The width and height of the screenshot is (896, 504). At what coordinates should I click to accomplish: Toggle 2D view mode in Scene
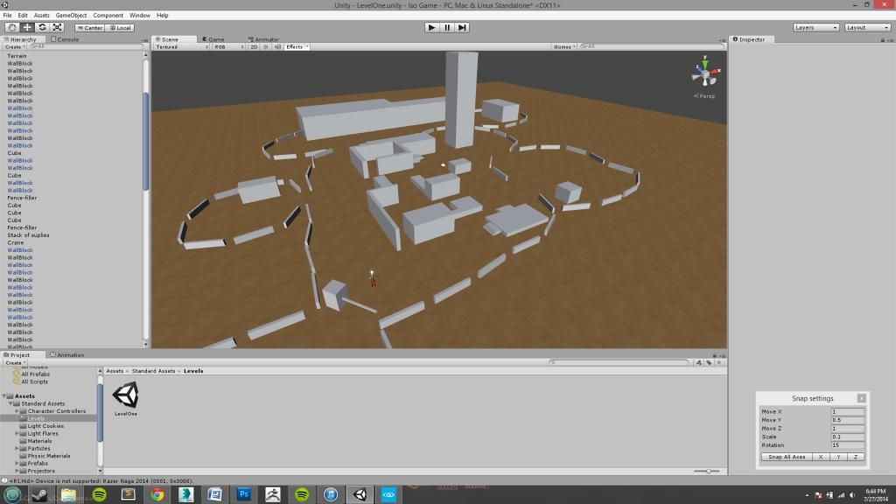[254, 46]
